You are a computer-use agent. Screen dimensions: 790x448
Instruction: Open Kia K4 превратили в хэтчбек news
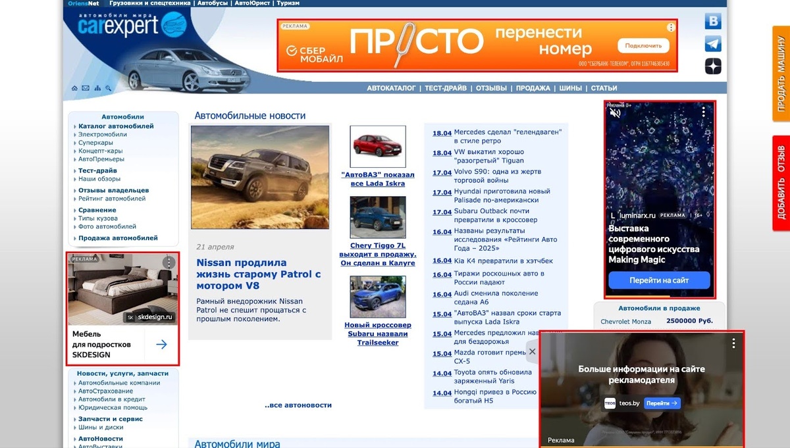tap(503, 261)
